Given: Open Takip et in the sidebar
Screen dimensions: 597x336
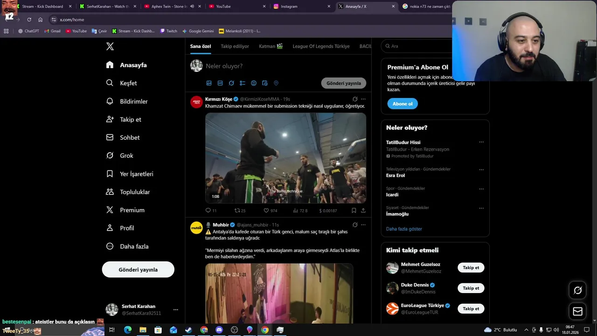Looking at the screenshot, I should tap(124, 119).
